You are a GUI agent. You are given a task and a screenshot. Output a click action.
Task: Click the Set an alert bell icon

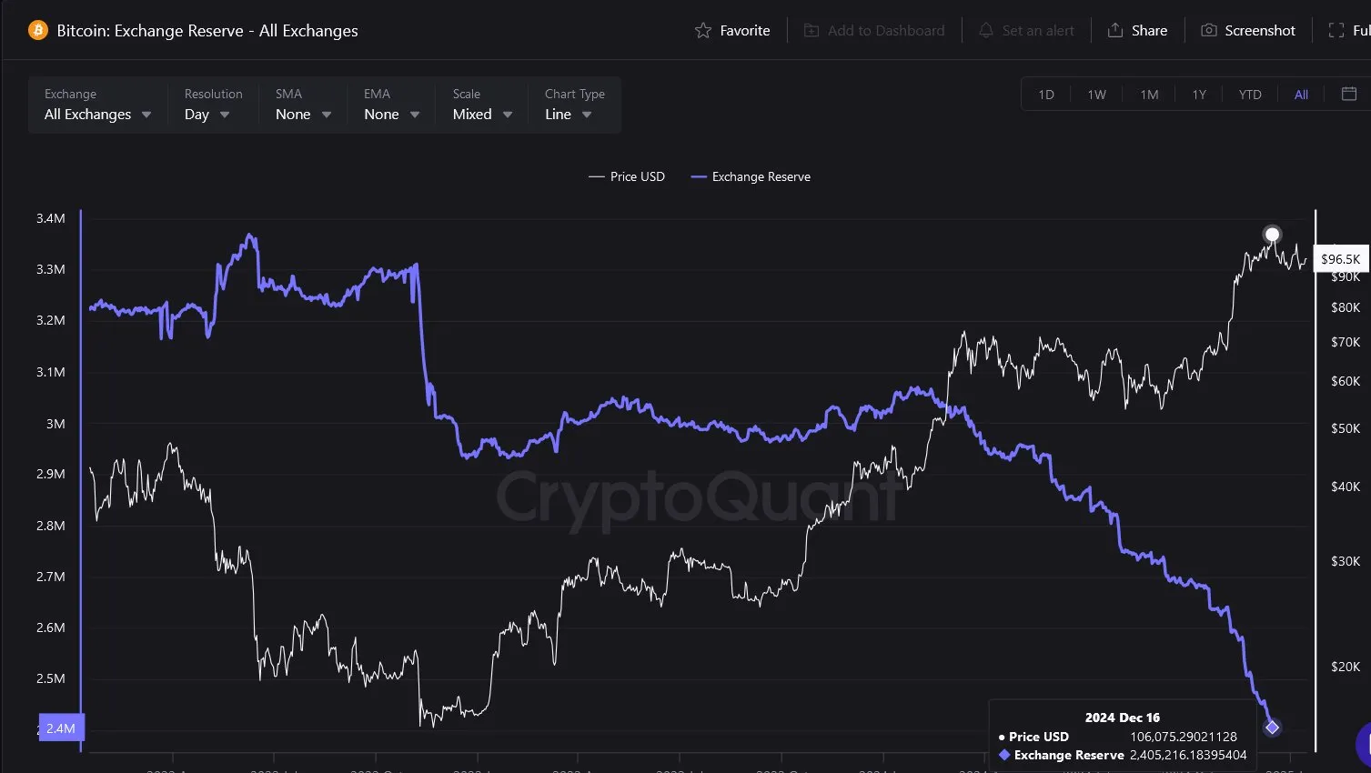(984, 30)
